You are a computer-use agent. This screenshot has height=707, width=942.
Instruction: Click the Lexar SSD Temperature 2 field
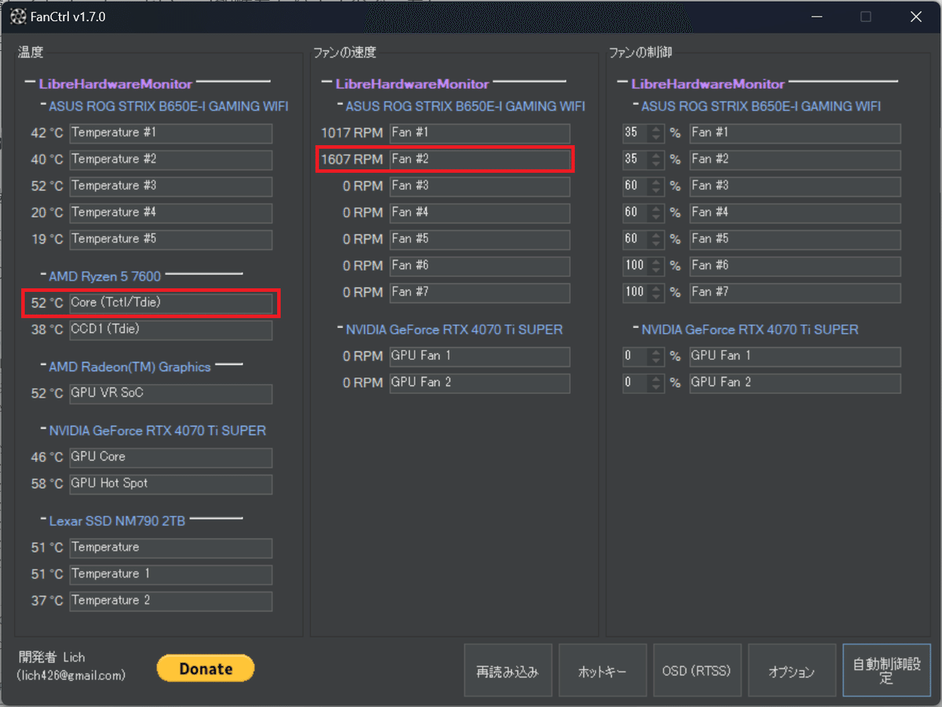tap(171, 601)
